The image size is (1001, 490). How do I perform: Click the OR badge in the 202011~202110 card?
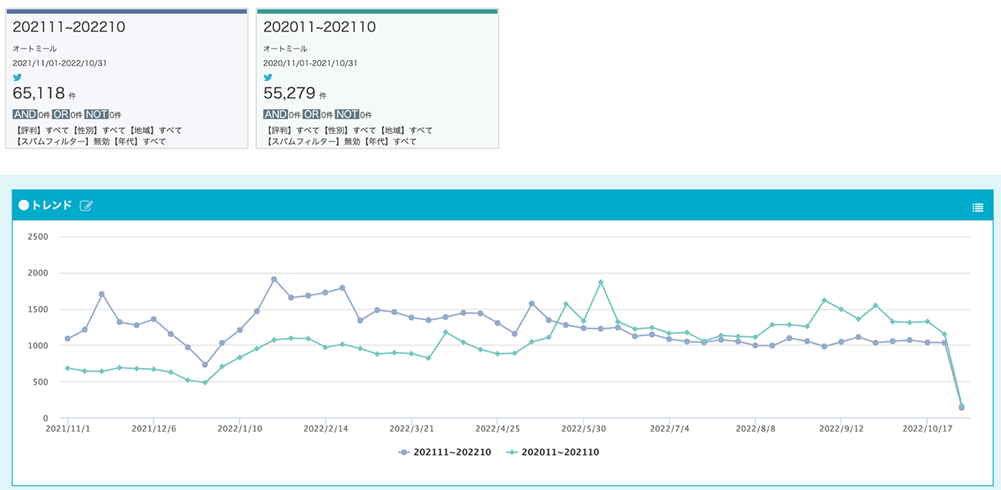tap(311, 115)
